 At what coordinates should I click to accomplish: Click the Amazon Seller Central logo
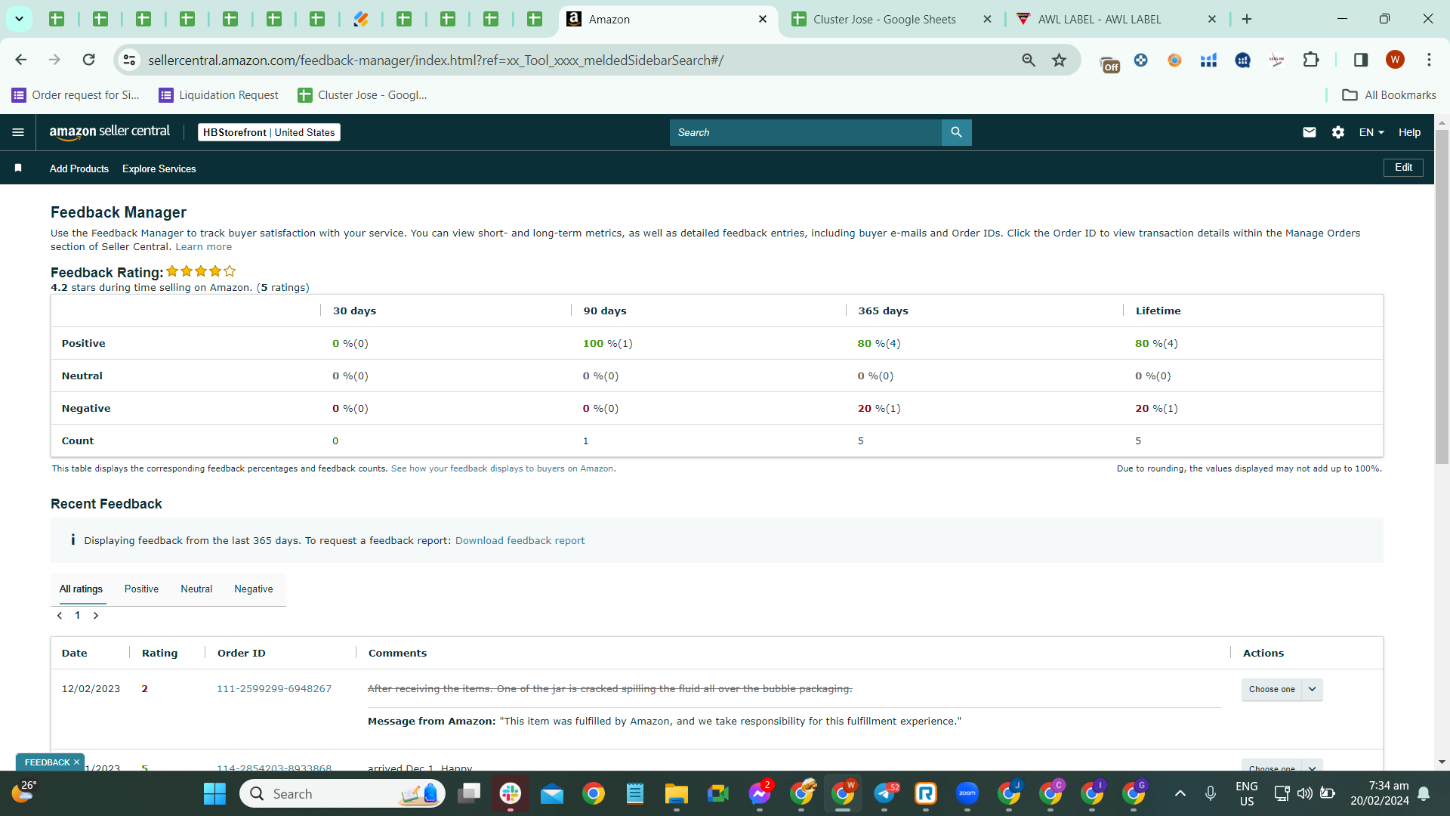tap(110, 132)
